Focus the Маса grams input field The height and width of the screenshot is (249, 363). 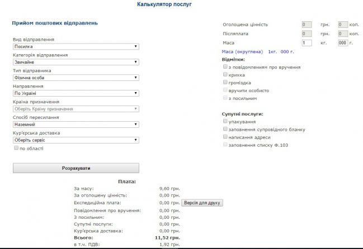point(343,42)
